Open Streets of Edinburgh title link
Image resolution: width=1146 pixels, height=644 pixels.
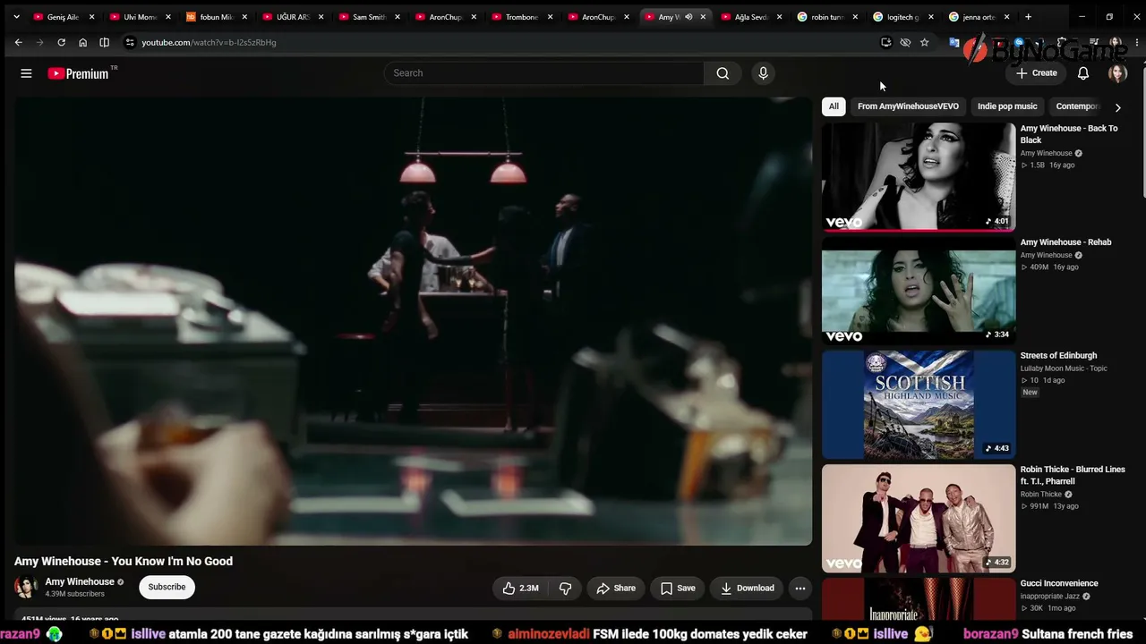pos(1058,356)
